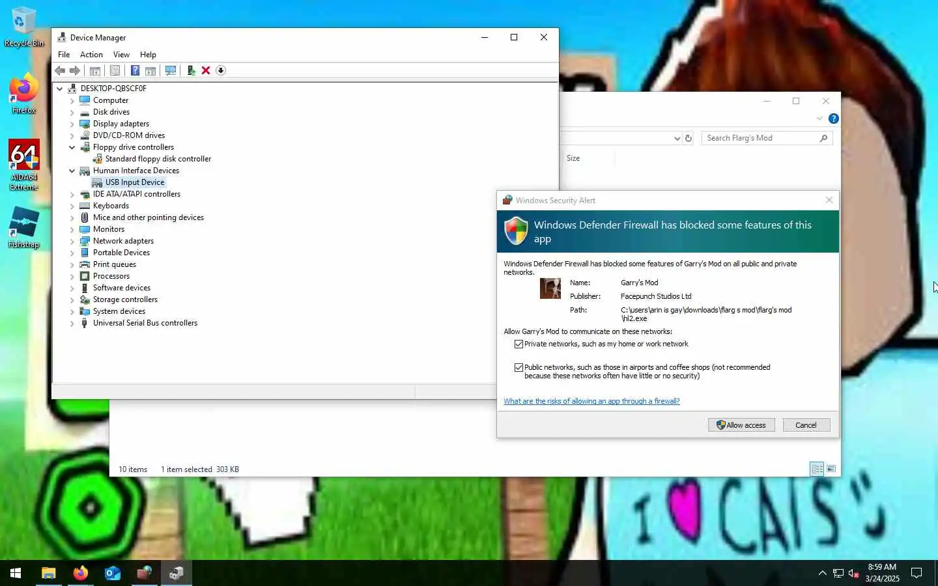The height and width of the screenshot is (586, 938).
Task: Open the Action menu
Action: (91, 55)
